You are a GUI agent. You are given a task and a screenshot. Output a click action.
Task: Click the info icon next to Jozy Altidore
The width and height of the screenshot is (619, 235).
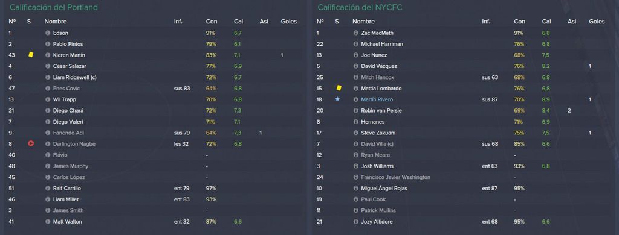coord(355,222)
